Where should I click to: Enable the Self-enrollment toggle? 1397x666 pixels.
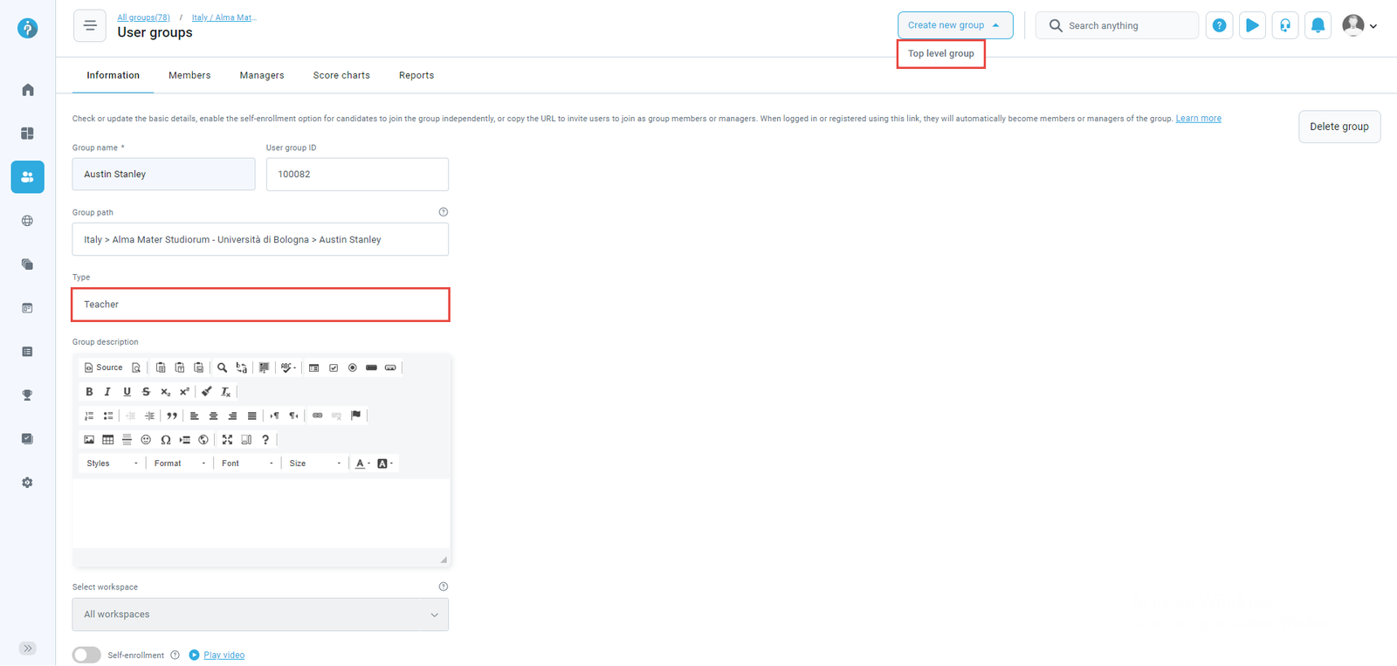(86, 656)
